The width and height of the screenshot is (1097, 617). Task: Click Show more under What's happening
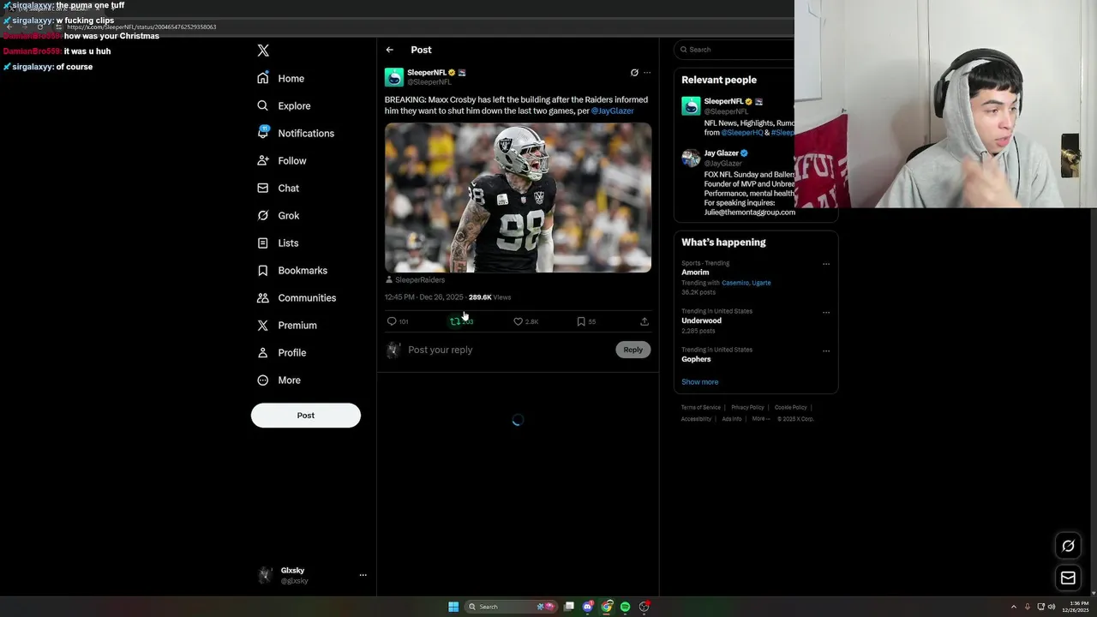point(700,382)
